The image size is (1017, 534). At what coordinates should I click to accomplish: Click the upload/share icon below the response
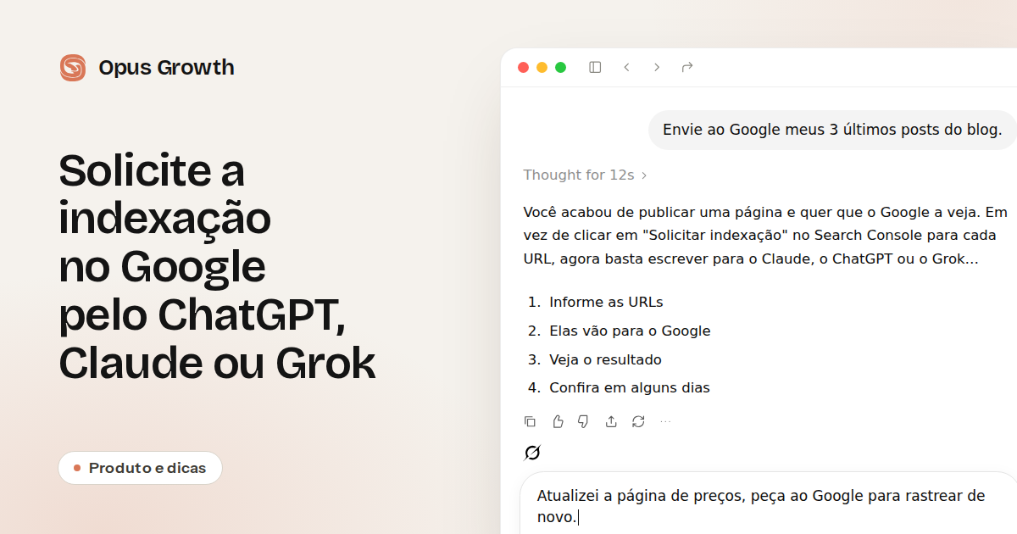[x=611, y=421]
